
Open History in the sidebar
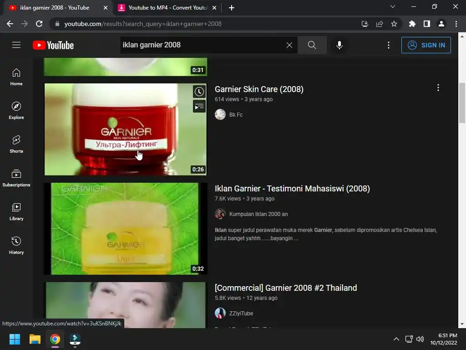coord(16,246)
